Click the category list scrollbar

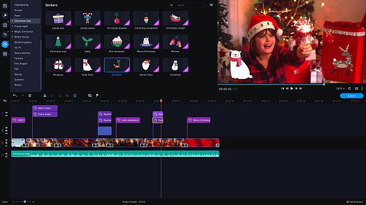click(x=41, y=65)
